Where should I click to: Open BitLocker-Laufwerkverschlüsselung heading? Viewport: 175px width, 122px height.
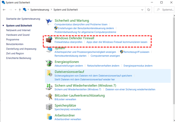(80, 96)
